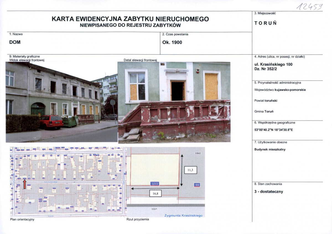The height and width of the screenshot is (234, 332).
Task: Click label '9. Materiały graficzne'
Action: [25, 57]
